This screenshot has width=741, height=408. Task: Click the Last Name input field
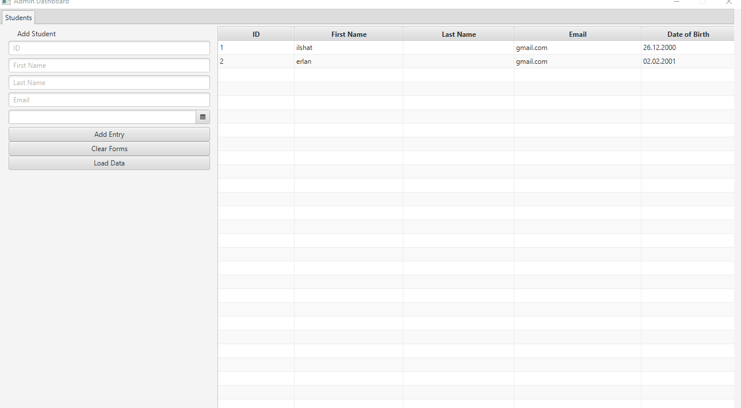pyautogui.click(x=109, y=82)
